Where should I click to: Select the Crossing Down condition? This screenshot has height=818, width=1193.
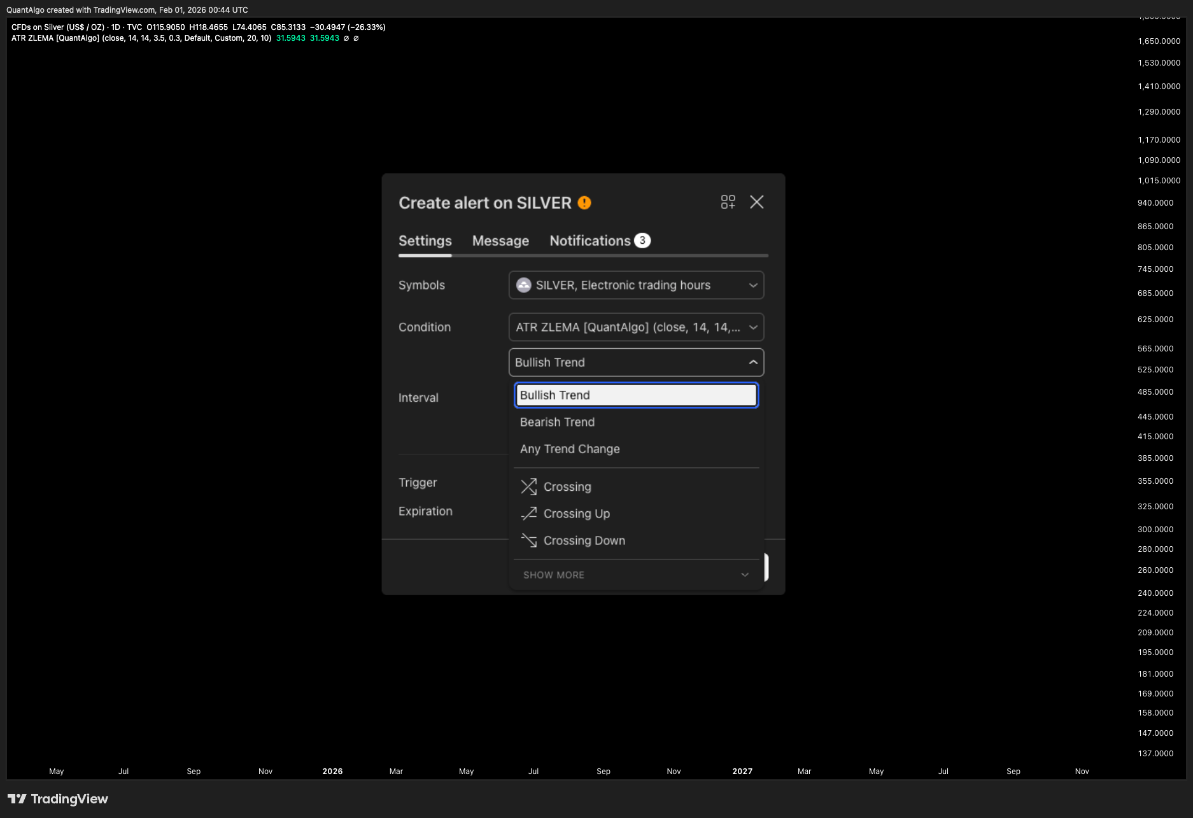point(636,540)
